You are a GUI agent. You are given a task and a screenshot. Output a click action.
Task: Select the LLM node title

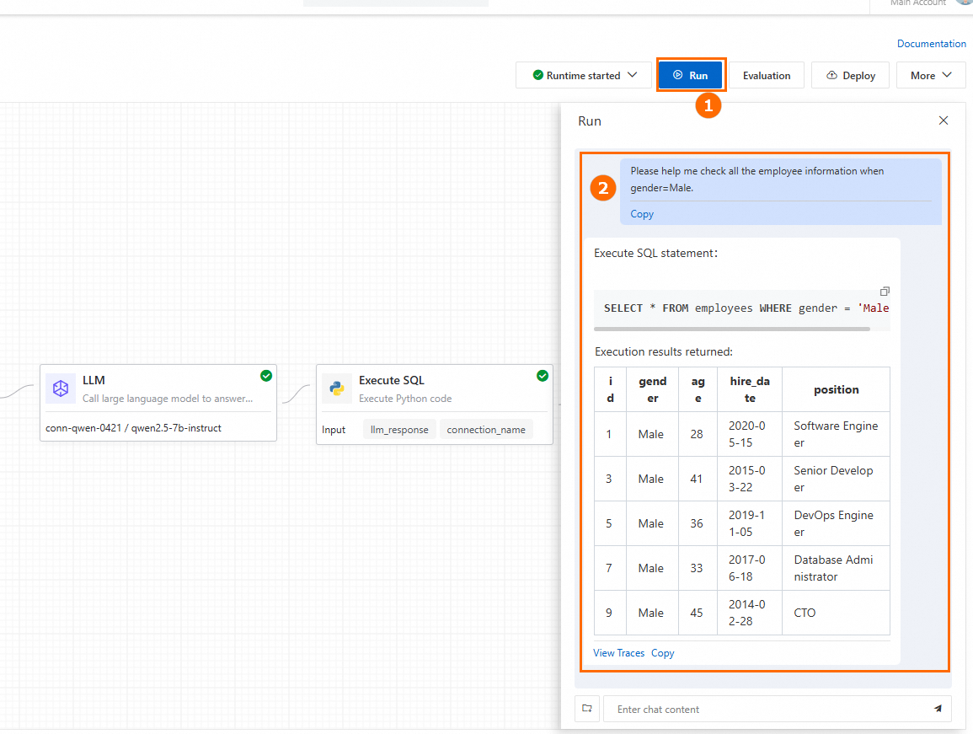pyautogui.click(x=94, y=380)
